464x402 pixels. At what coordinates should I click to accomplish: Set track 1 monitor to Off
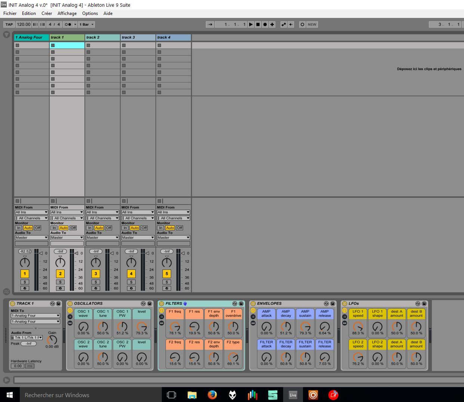coord(73,228)
